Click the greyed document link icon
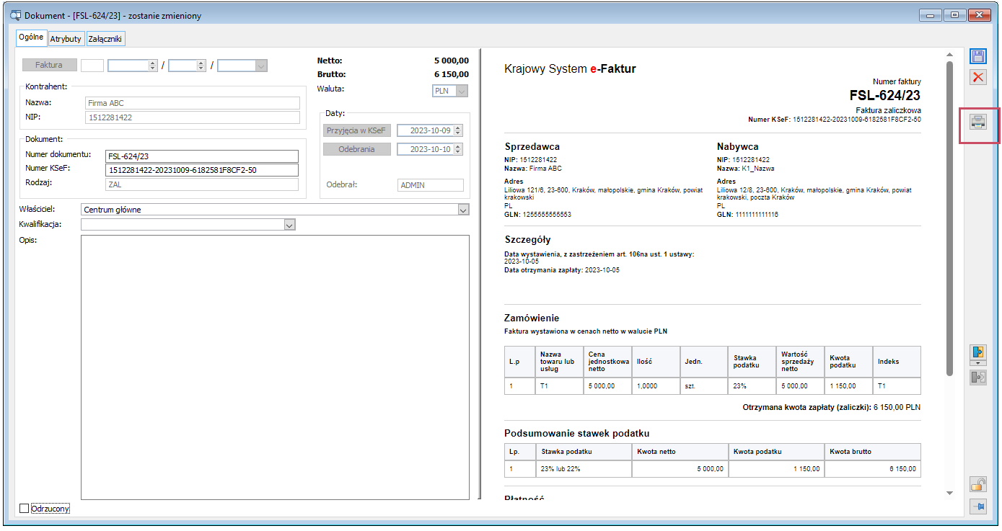1002x531 pixels. coord(978,377)
